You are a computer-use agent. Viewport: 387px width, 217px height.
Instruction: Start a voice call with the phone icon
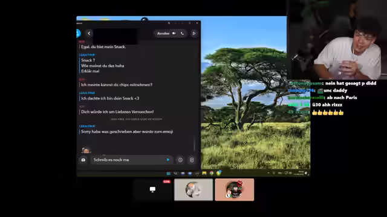(182, 33)
